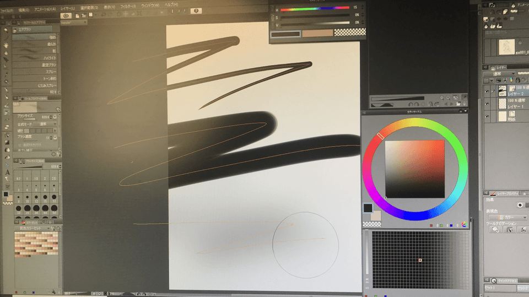529x297 pixels.
Task: Select the スプレー sub tool
Action: click(x=34, y=72)
